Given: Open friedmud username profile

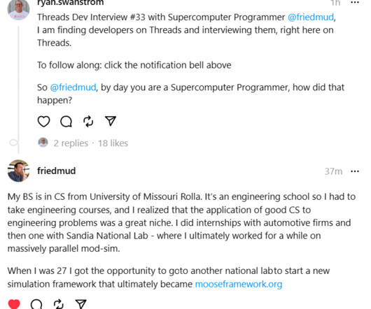Looking at the screenshot, I should (x=56, y=171).
